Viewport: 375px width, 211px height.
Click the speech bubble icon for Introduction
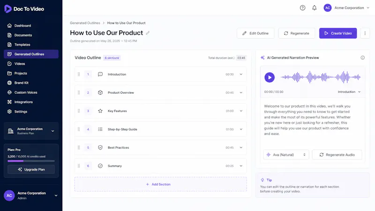100,75
